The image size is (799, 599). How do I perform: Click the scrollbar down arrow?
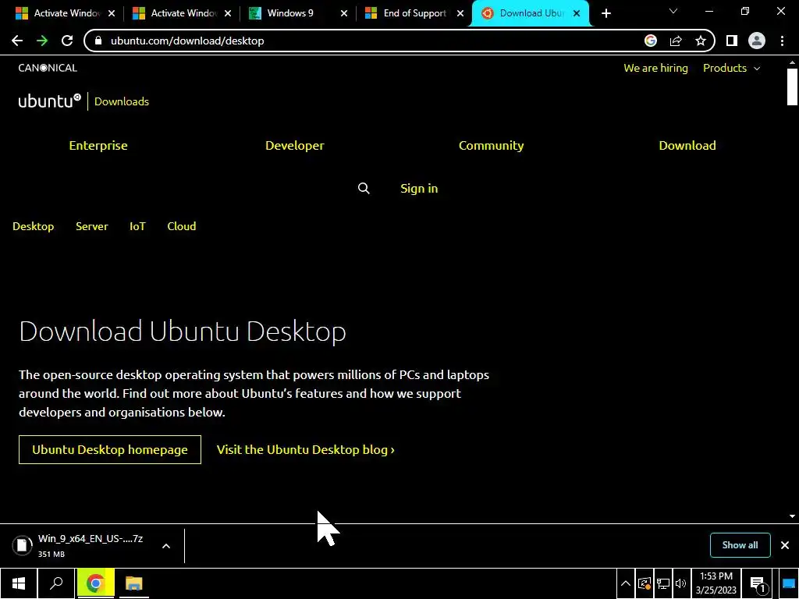(792, 516)
